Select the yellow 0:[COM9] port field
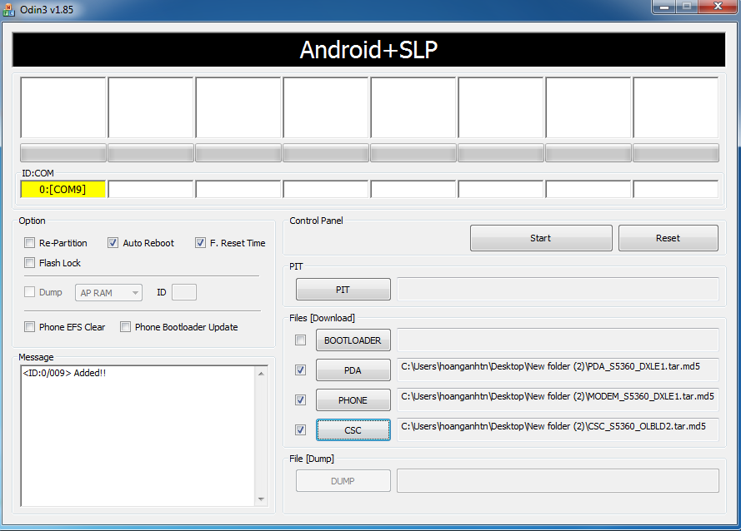Viewport: 741px width, 531px height. (63, 190)
